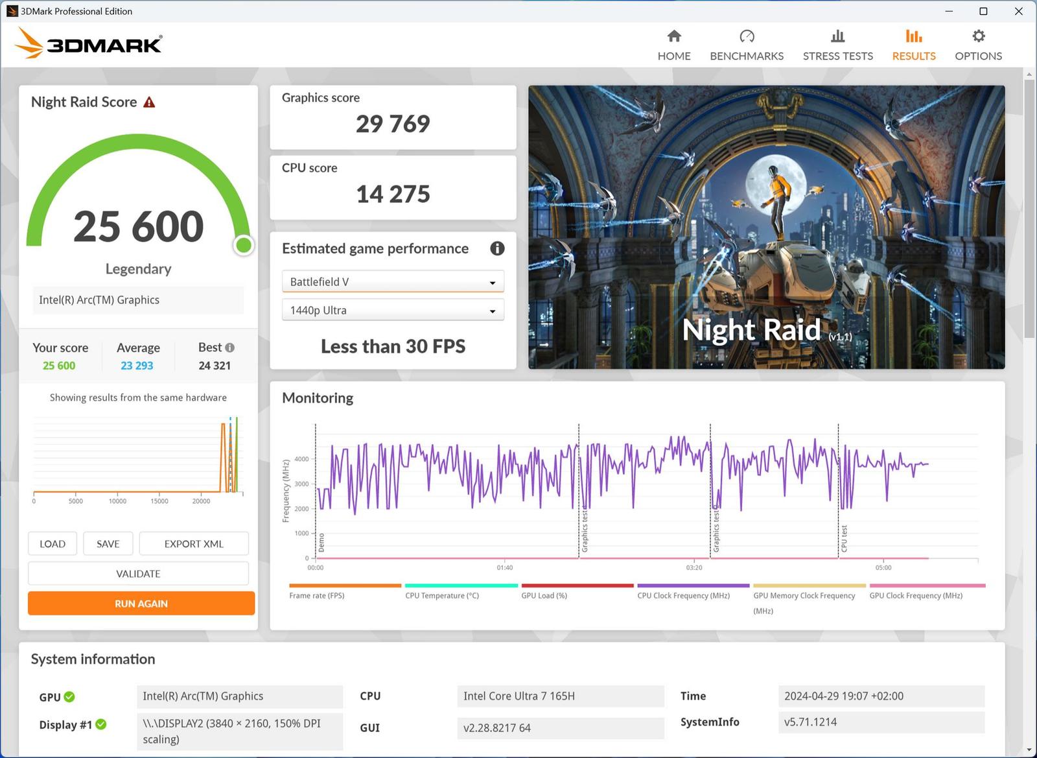Click the info icon for Estimated game performance
Viewport: 1037px width, 758px height.
click(x=497, y=248)
